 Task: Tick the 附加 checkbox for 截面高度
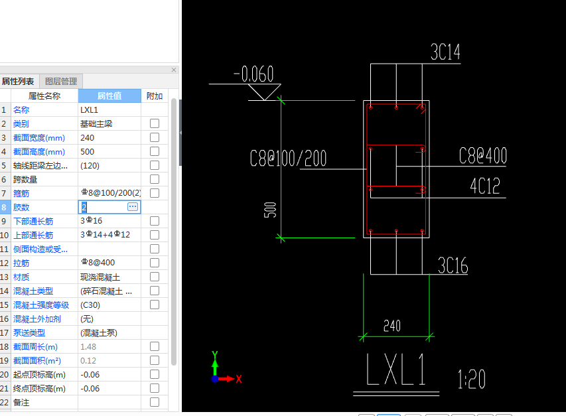(155, 151)
